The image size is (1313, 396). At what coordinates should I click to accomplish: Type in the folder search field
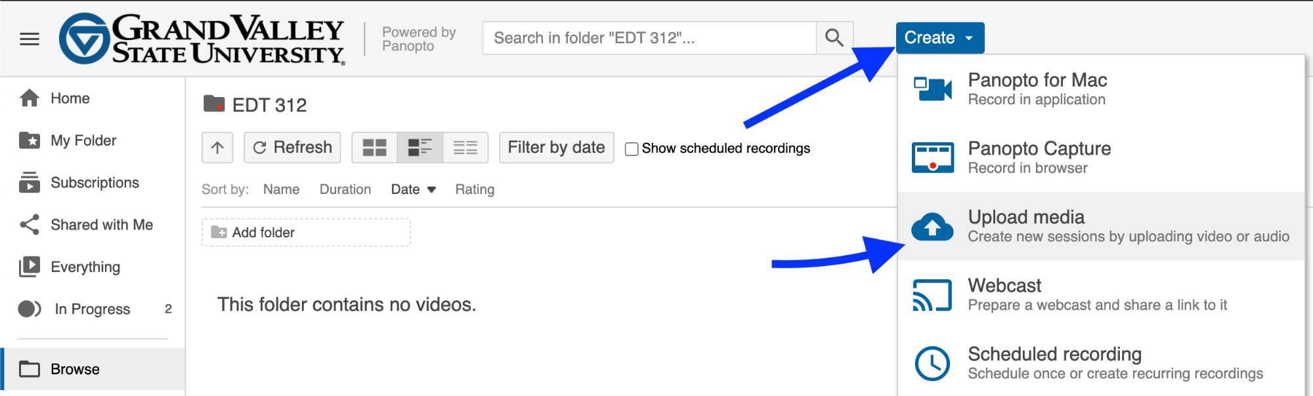[x=649, y=38]
